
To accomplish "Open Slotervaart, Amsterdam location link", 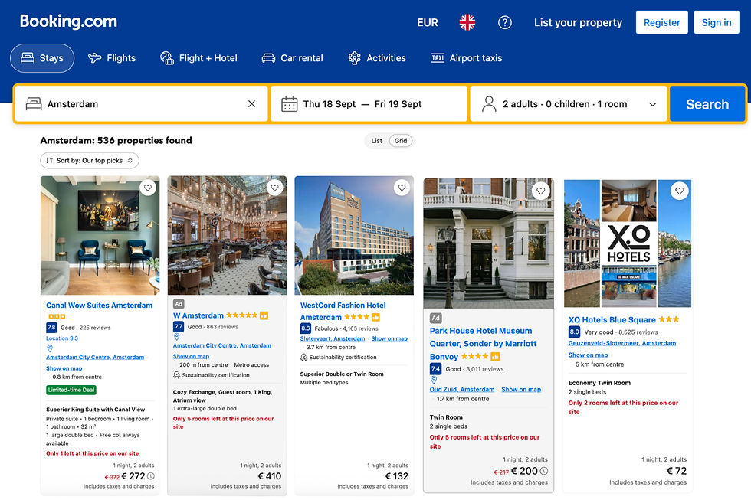I will click(333, 338).
